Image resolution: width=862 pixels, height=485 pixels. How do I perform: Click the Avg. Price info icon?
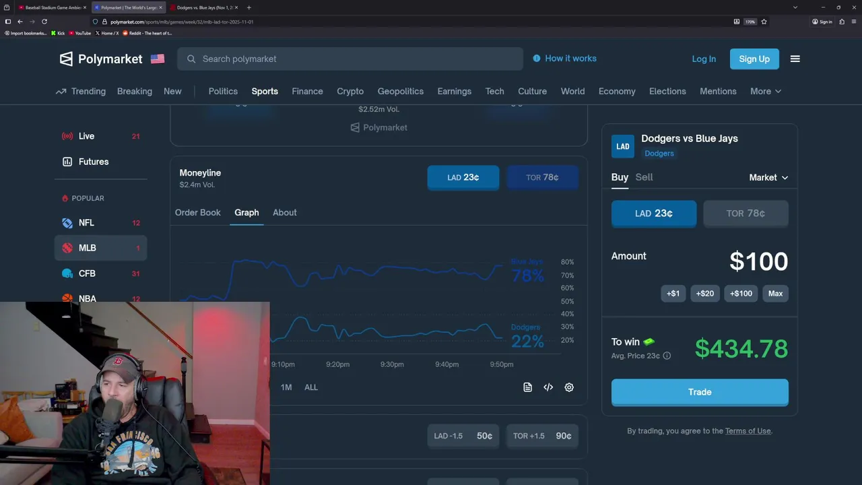[667, 356]
